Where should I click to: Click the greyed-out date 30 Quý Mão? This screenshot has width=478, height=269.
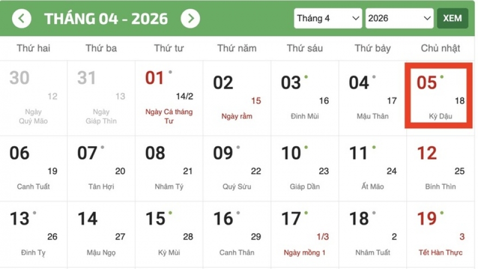(x=33, y=98)
